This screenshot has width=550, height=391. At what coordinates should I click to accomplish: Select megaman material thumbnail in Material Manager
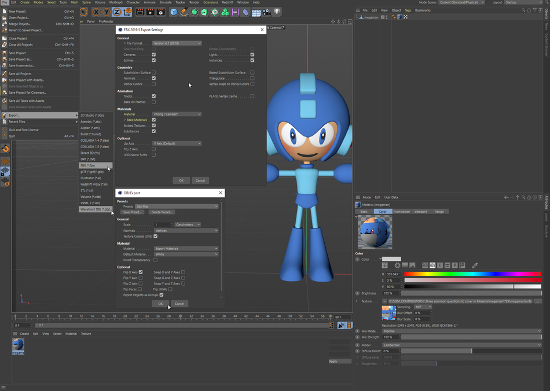click(x=18, y=346)
